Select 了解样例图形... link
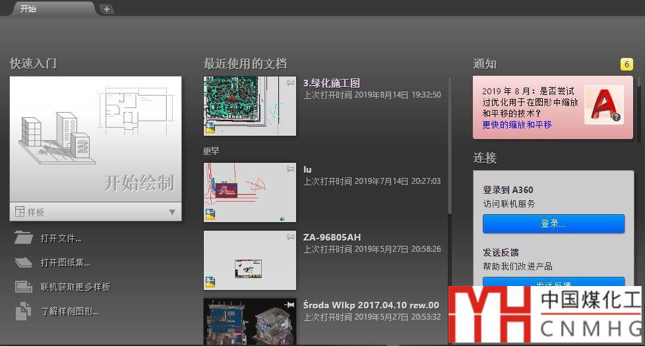 tap(70, 312)
